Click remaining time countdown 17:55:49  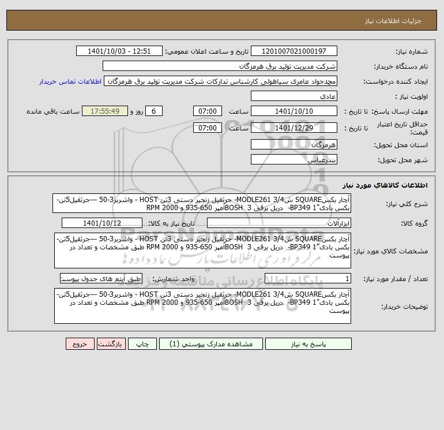(105, 111)
